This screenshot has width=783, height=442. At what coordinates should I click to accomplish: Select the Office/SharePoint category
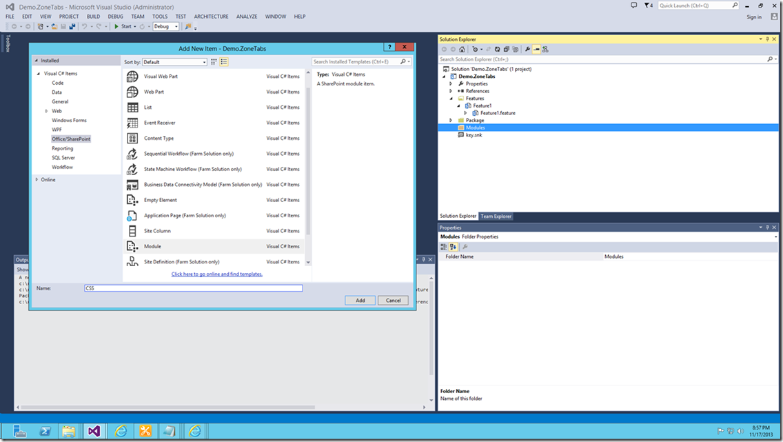click(71, 139)
